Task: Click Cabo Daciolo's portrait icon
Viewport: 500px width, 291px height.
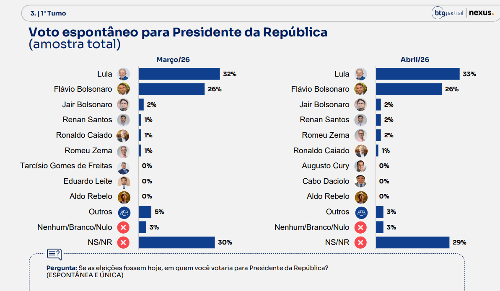Action: [361, 181]
